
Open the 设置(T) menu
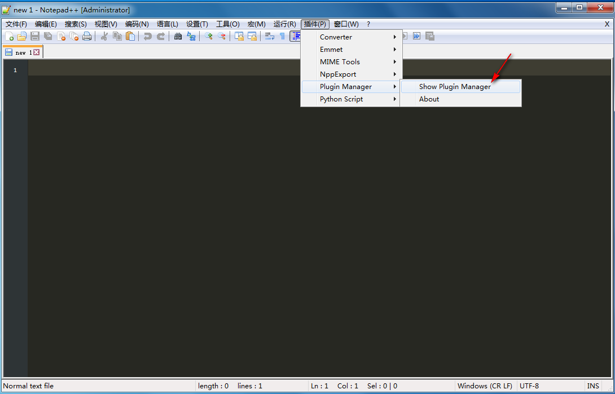[x=197, y=24]
